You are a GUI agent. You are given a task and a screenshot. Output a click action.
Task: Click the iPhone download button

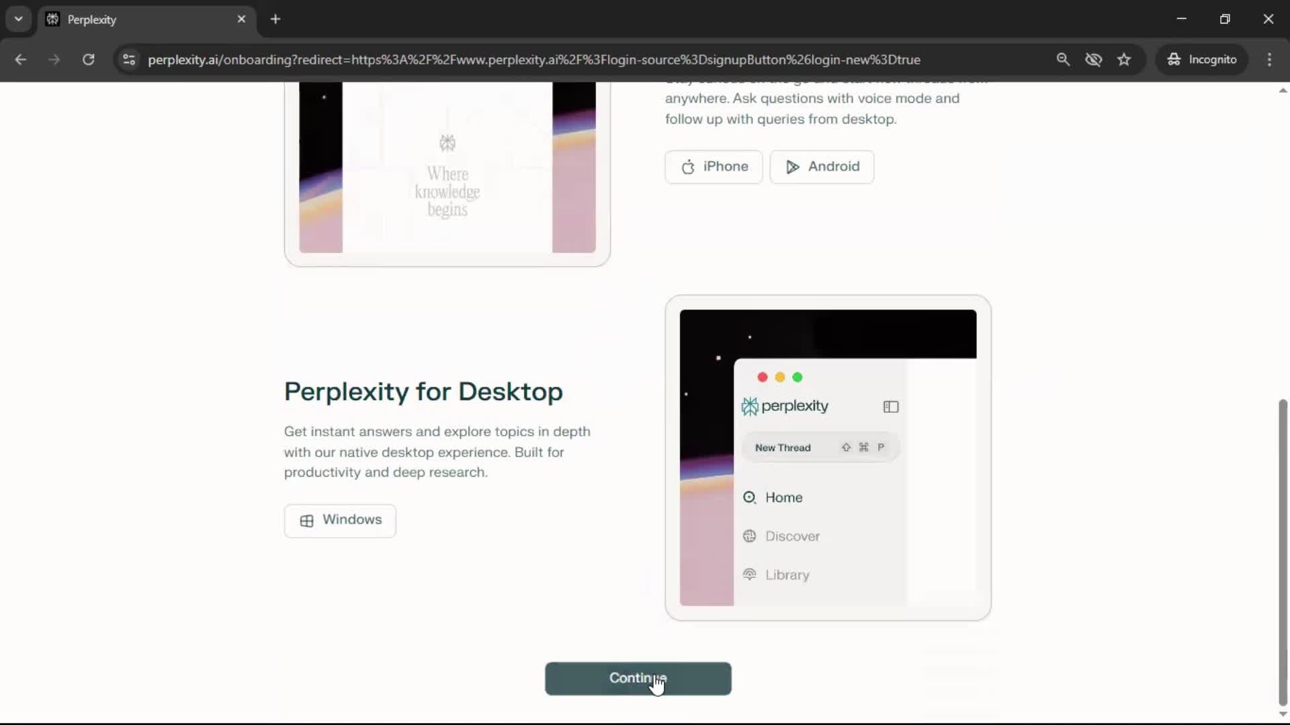pyautogui.click(x=714, y=166)
